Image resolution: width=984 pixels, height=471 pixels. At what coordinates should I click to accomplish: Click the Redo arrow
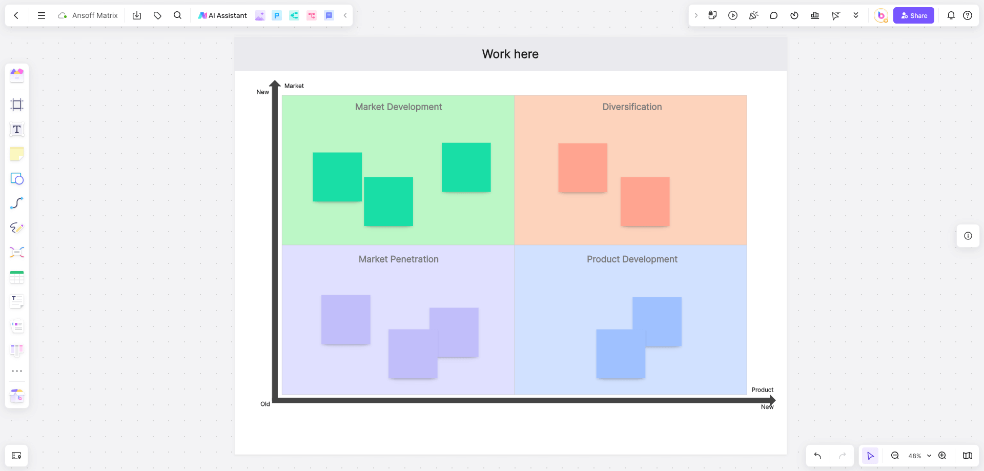(842, 456)
